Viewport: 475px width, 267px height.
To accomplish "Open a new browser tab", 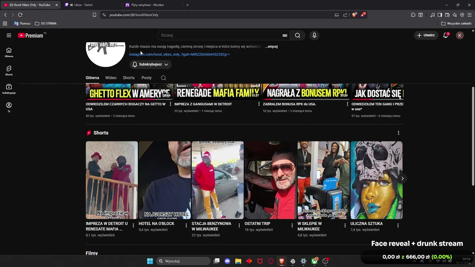I will [x=187, y=5].
